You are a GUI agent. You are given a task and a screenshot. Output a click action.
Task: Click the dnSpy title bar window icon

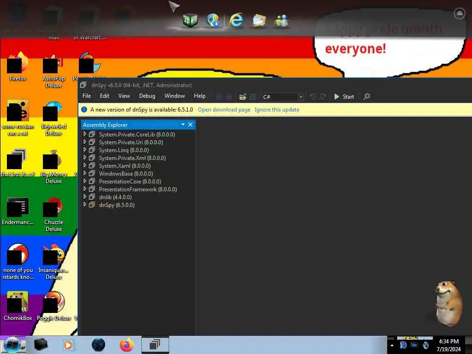point(83,85)
